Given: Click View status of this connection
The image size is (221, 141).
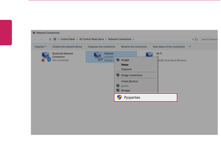Looking at the screenshot, I should 169,47.
